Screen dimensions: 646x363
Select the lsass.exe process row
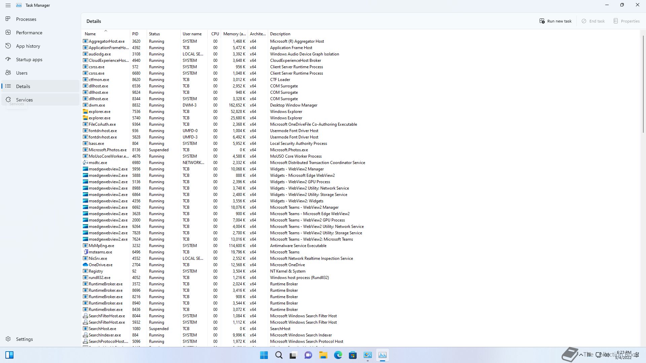point(361,144)
